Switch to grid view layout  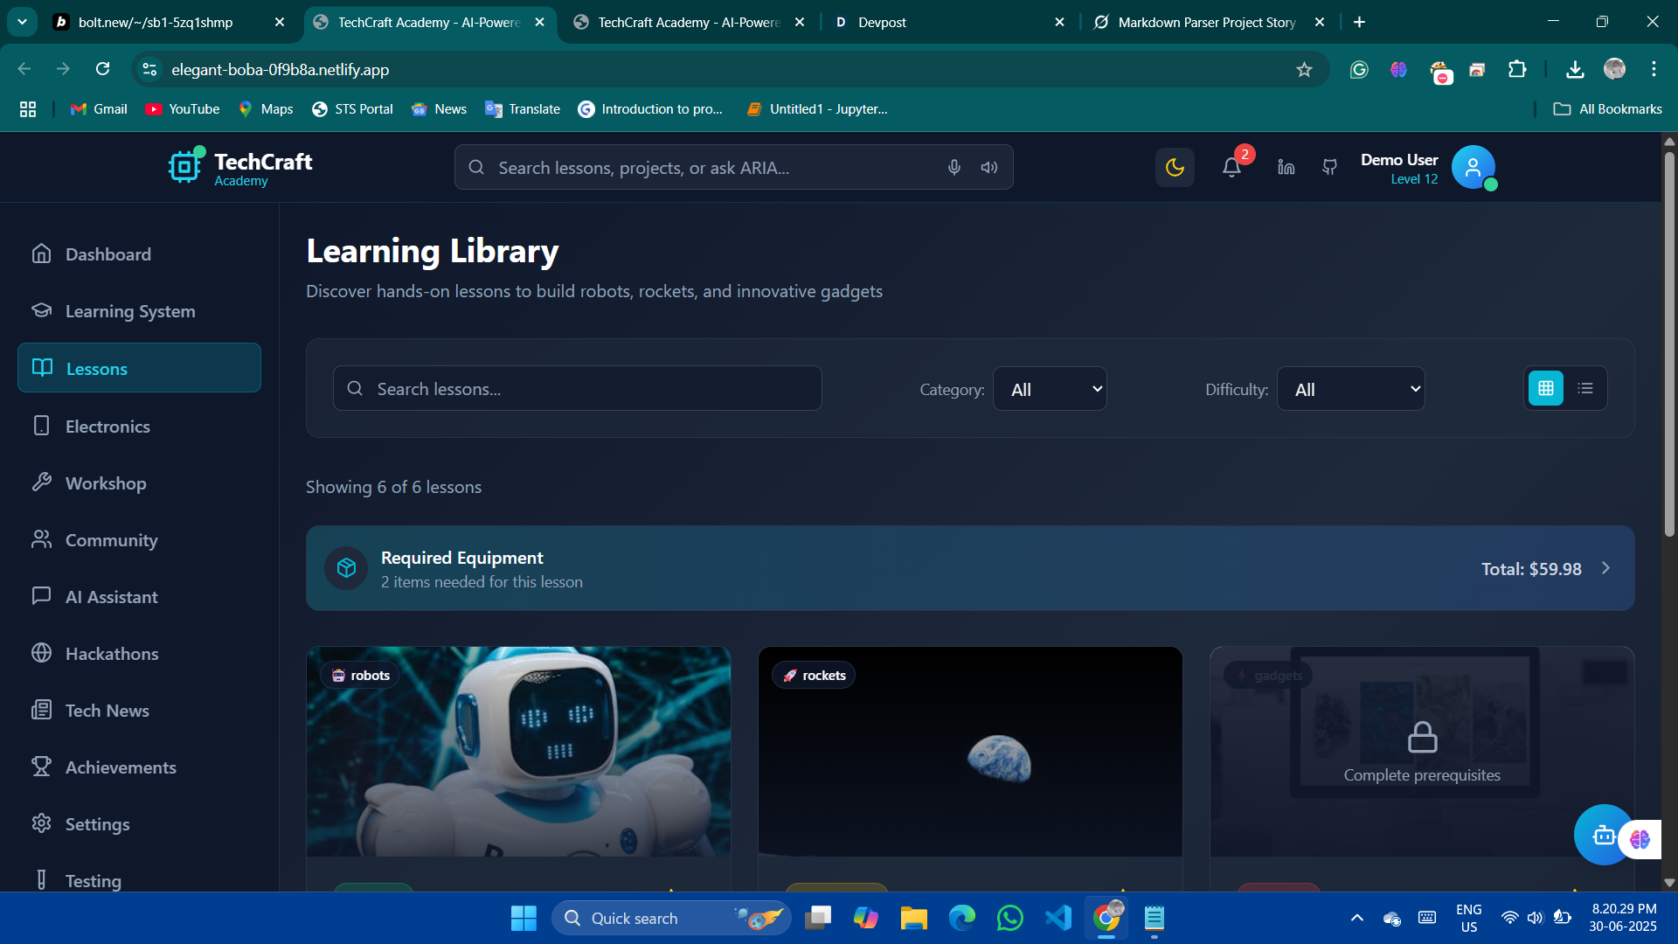coord(1545,388)
